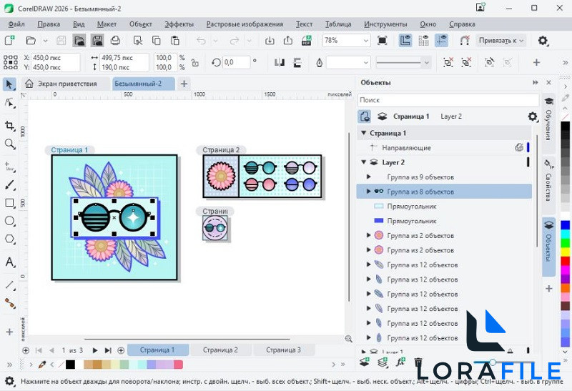572x391 pixels.
Task: Add page after current plus button
Action: click(121, 350)
